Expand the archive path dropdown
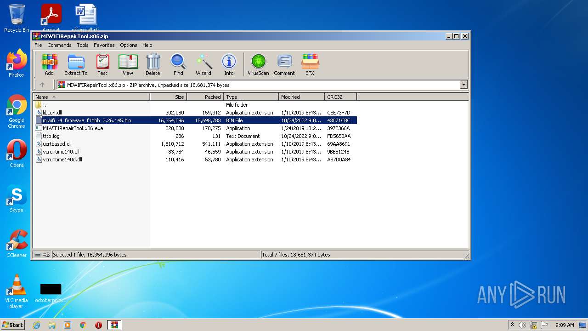Screen dimensions: 588x331 point(464,85)
